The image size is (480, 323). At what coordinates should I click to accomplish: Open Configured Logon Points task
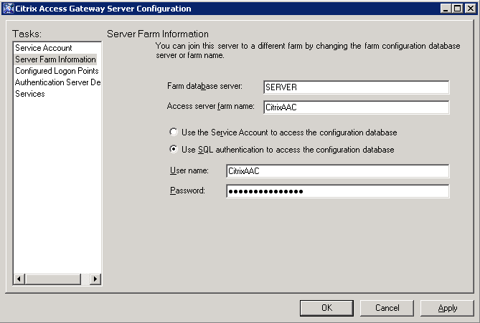[57, 71]
